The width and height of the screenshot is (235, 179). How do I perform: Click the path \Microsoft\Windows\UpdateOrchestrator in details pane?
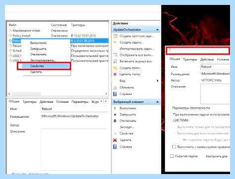(x=70, y=116)
